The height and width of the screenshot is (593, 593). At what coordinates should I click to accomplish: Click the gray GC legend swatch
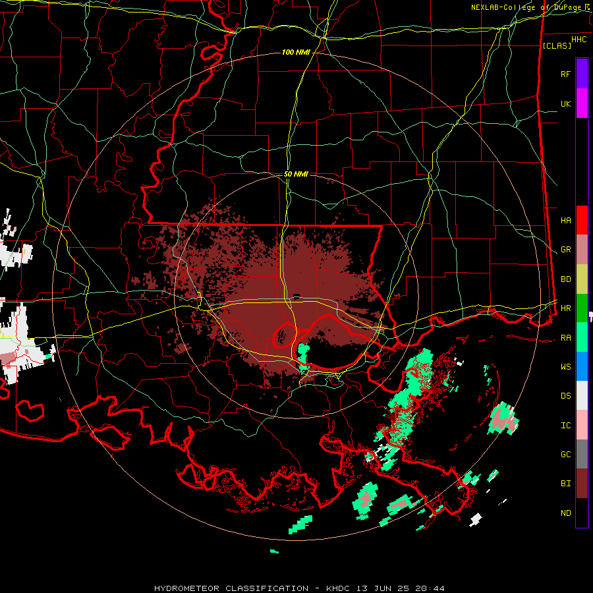click(x=582, y=454)
